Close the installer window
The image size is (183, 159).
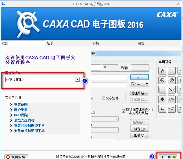[178, 4]
